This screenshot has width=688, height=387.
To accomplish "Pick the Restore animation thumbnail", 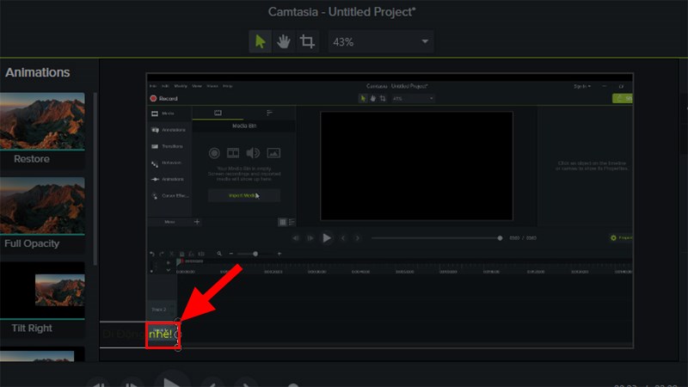I will (x=42, y=121).
